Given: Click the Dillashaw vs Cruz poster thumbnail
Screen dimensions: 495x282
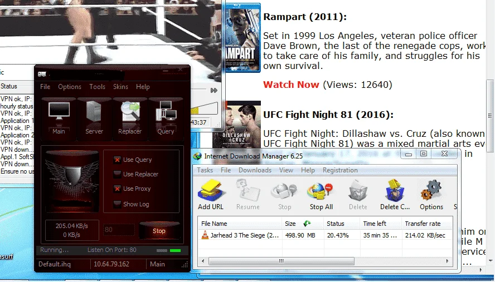Looking at the screenshot, I should pyautogui.click(x=237, y=125).
